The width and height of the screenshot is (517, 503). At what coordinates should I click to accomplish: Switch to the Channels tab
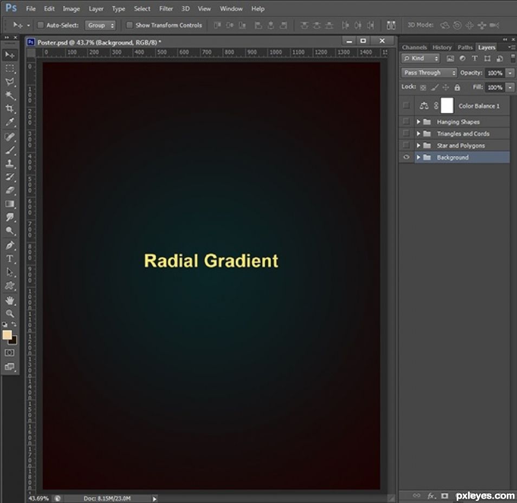[414, 48]
